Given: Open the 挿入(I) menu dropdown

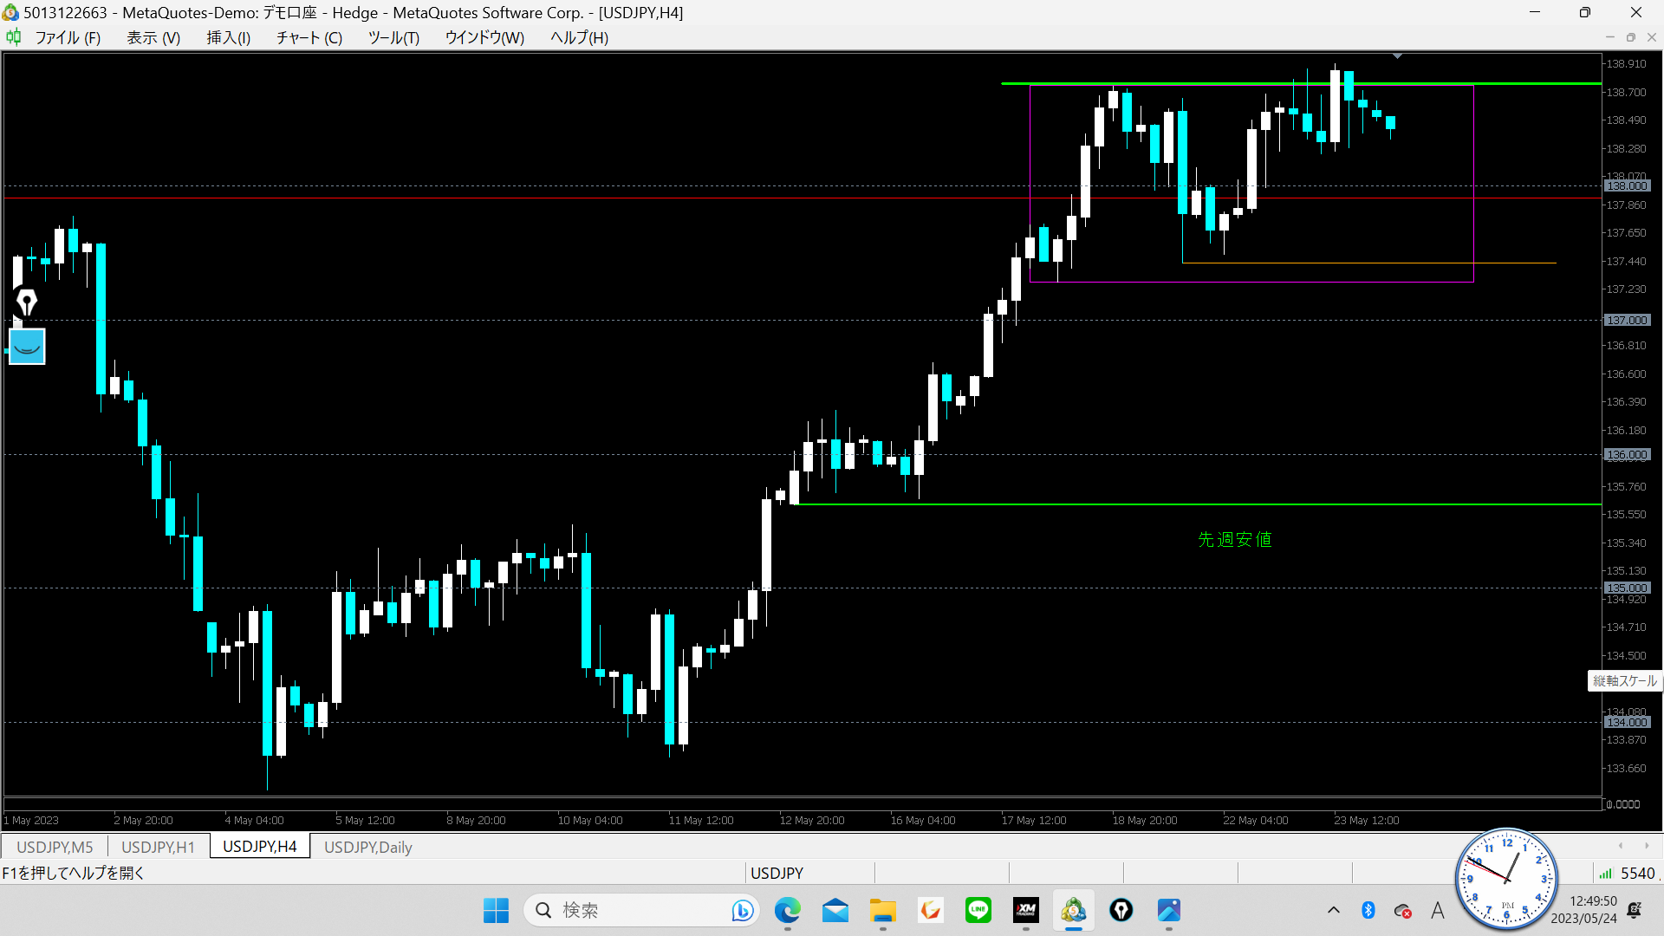Looking at the screenshot, I should point(228,37).
